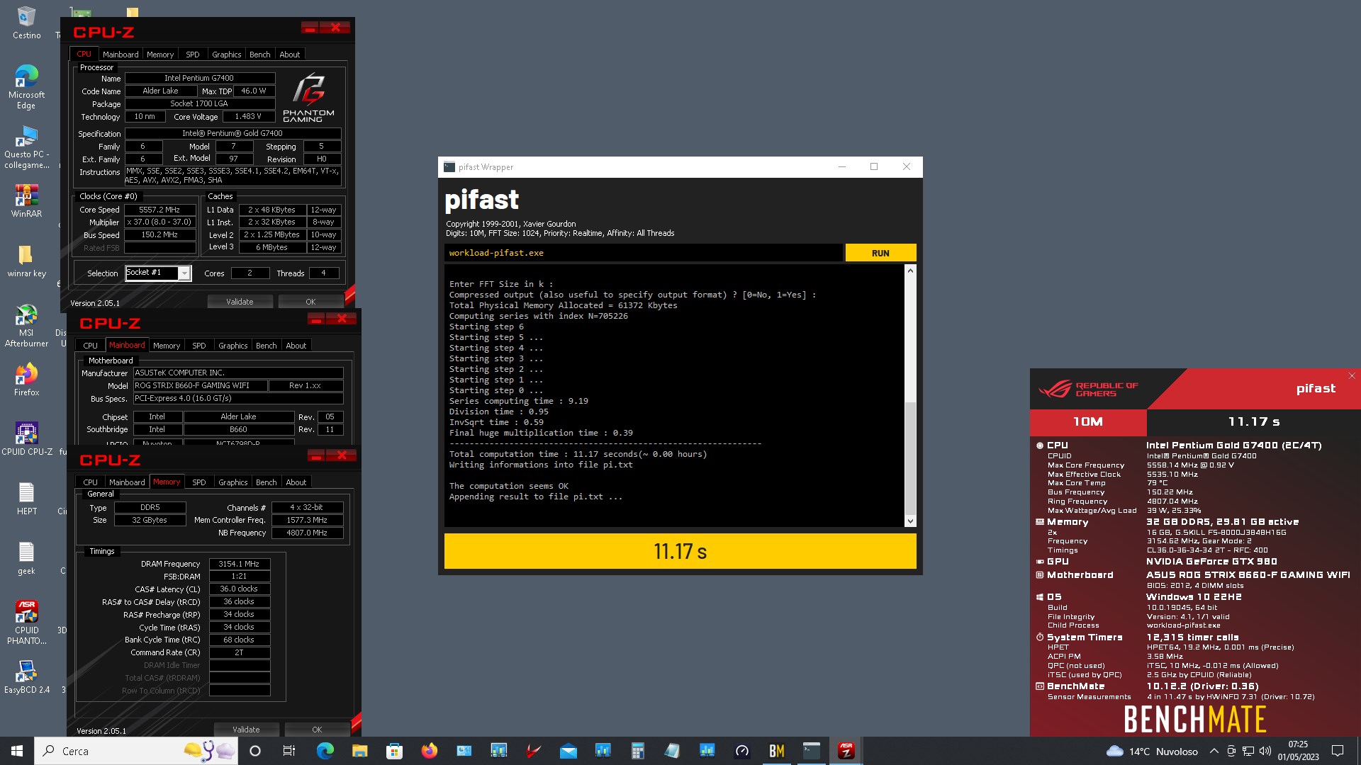
Task: Open winrar key desktop file
Action: point(26,261)
